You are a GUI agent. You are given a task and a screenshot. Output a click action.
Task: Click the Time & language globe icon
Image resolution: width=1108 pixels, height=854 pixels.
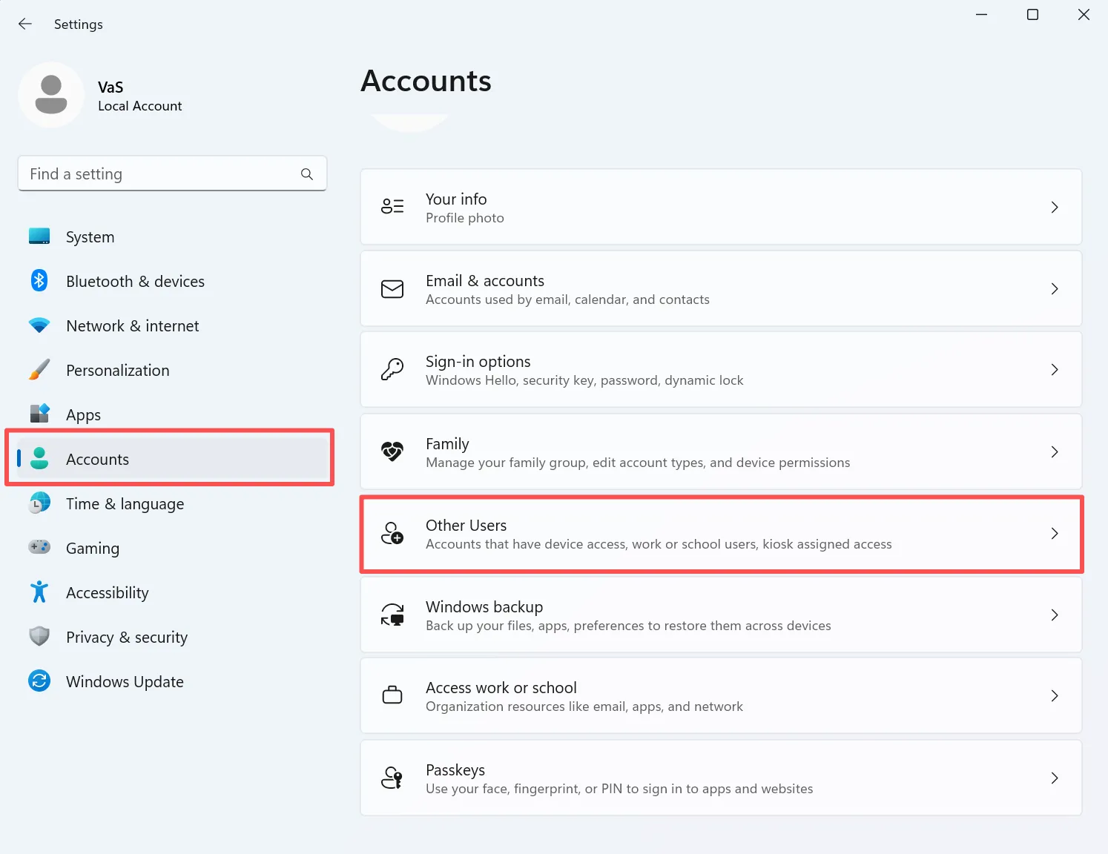coord(39,503)
